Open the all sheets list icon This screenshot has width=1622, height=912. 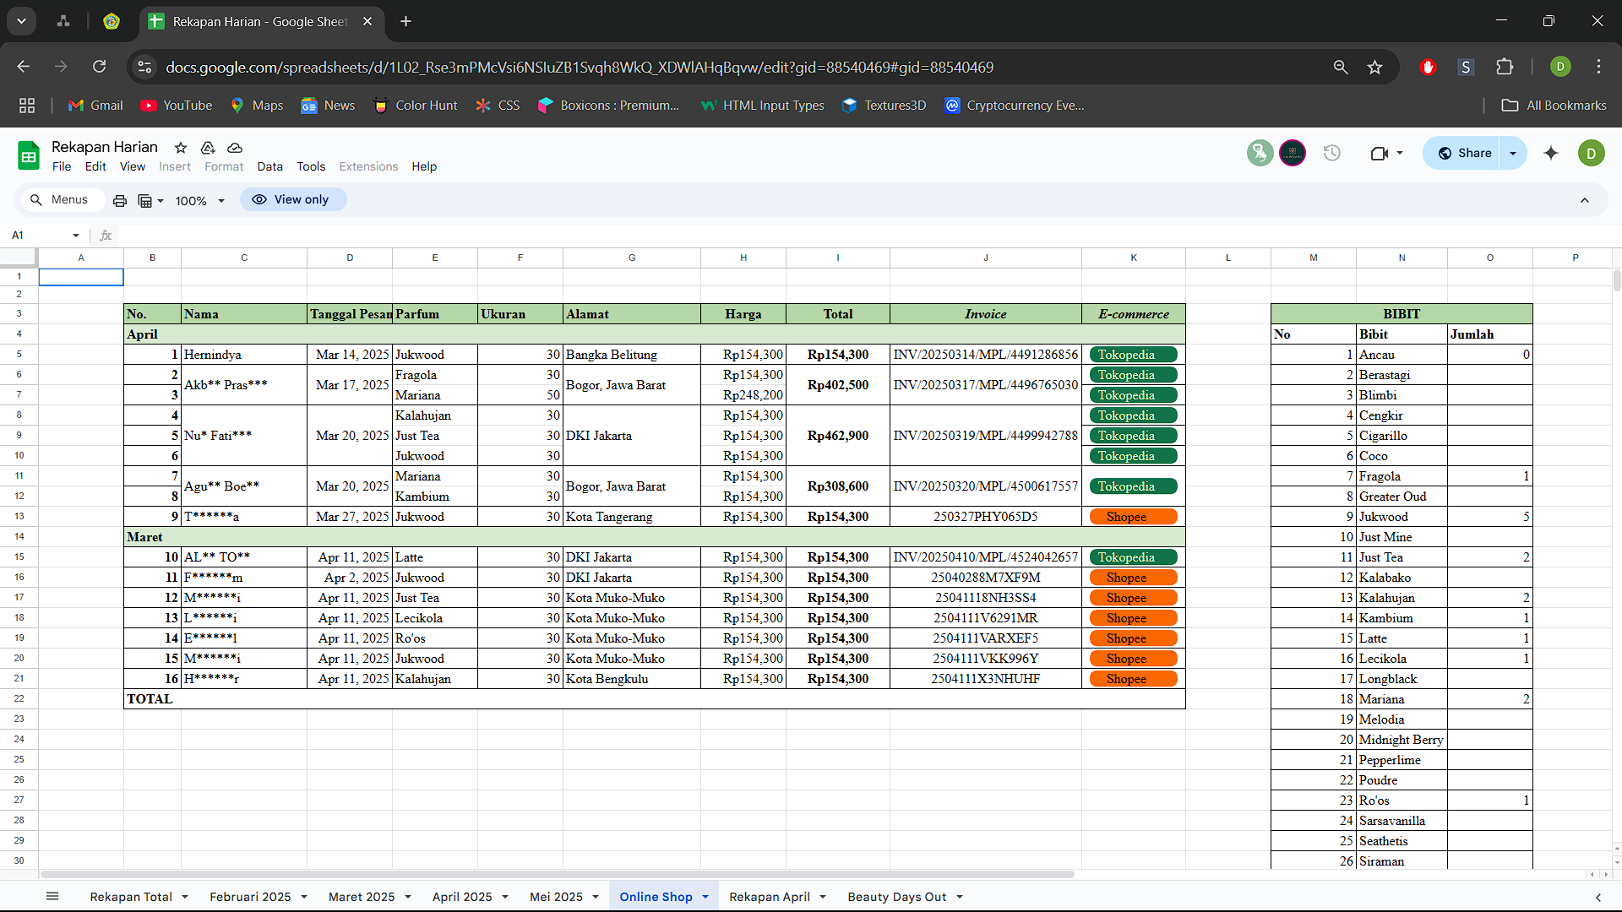pos(52,897)
